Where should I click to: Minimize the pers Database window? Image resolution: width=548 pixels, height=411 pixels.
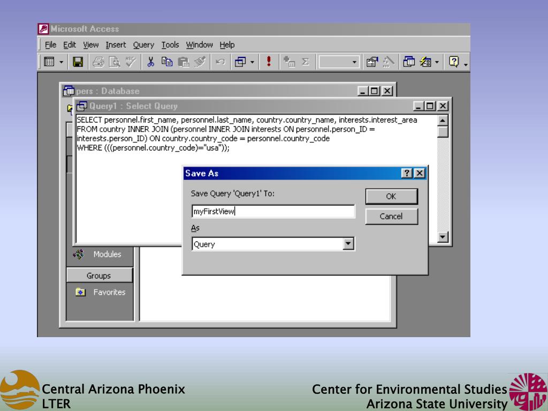pos(363,91)
